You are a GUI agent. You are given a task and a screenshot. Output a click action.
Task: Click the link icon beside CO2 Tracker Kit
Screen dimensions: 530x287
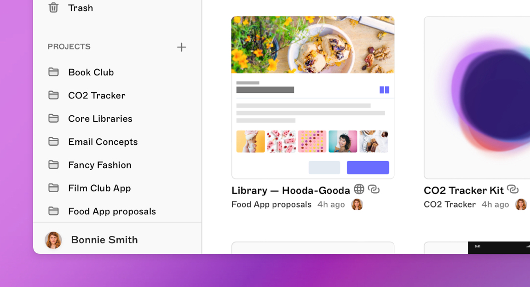pyautogui.click(x=513, y=189)
